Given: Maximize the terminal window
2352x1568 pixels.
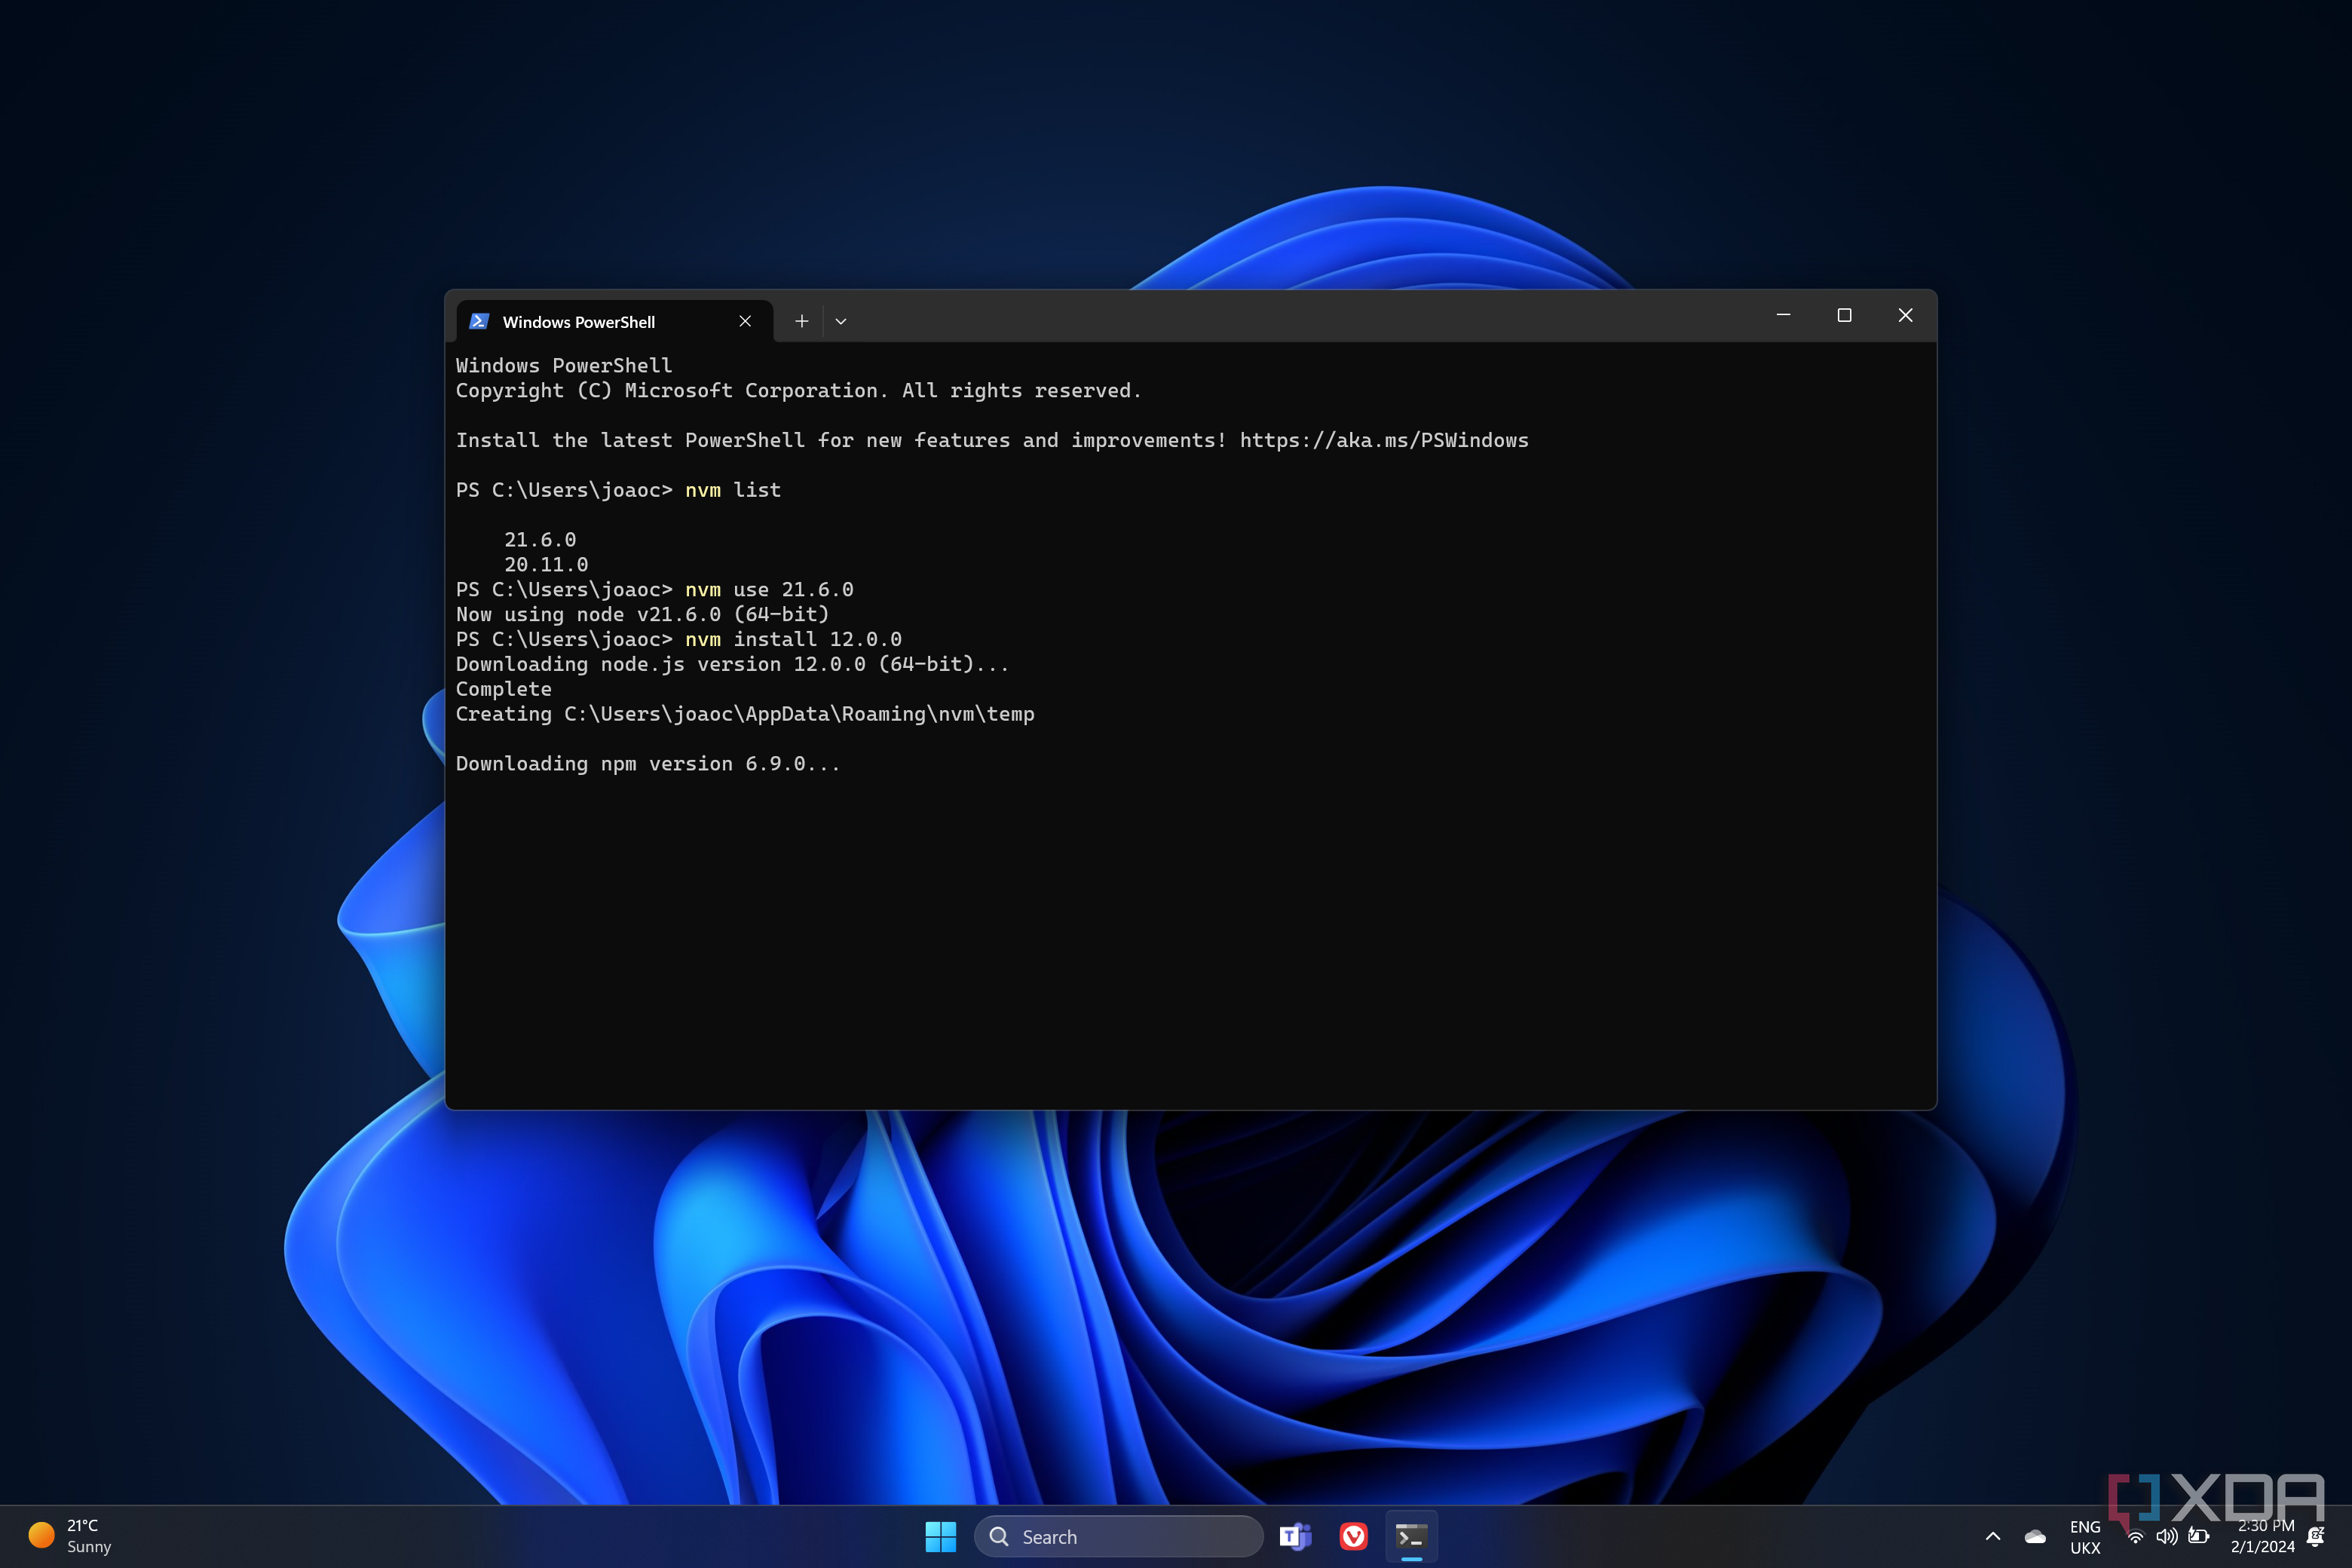Looking at the screenshot, I should [x=1844, y=315].
